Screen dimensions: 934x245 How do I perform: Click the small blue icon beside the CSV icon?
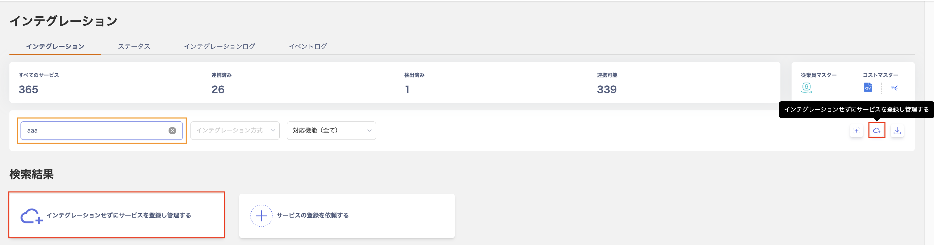pos(895,88)
